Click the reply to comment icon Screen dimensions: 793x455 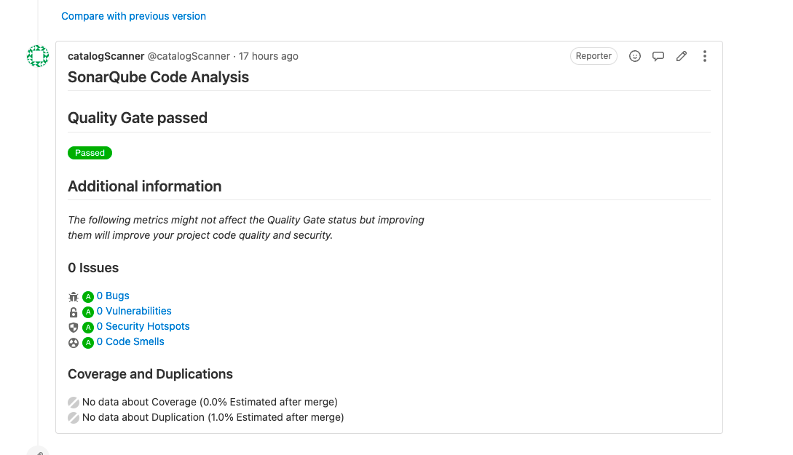(658, 56)
